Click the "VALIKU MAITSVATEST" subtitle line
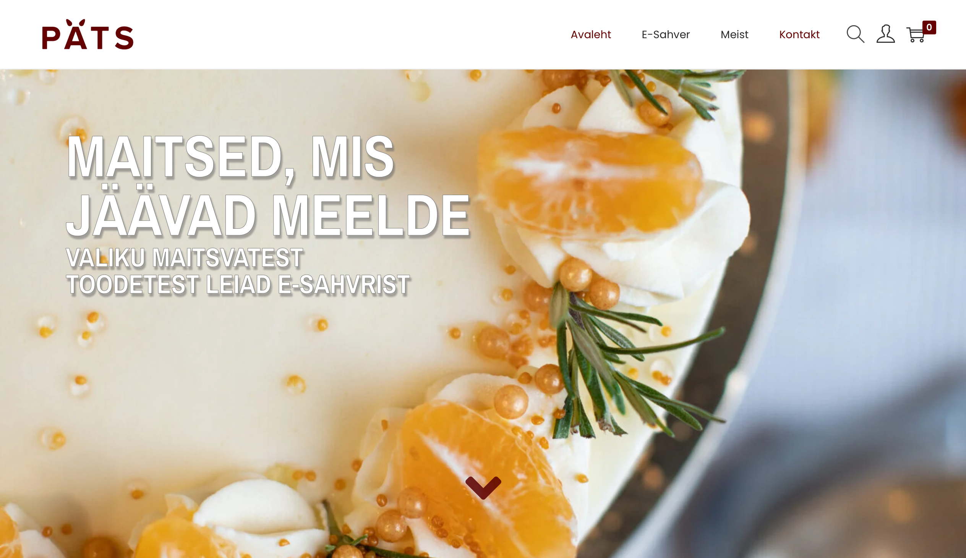Viewport: 966px width, 558px height. coord(185,257)
